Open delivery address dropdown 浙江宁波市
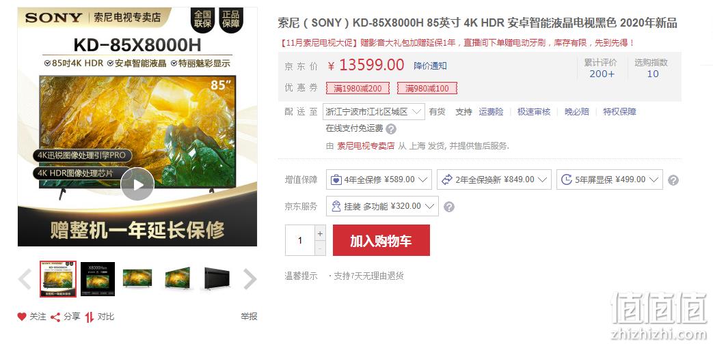The width and height of the screenshot is (713, 346). pos(374,112)
